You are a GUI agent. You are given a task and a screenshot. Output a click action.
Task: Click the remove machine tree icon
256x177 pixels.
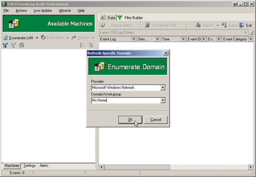pyautogui.click(x=14, y=45)
